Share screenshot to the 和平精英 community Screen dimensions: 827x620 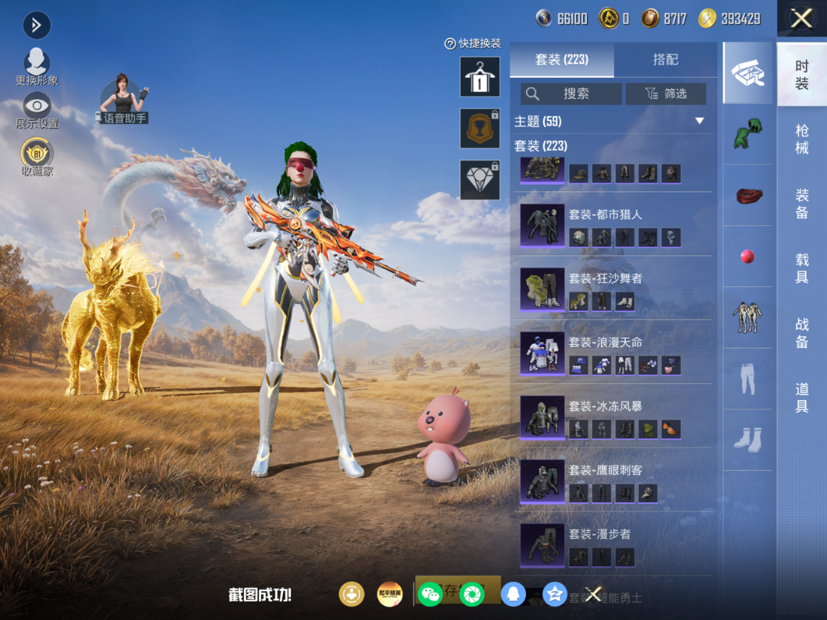pos(390,594)
